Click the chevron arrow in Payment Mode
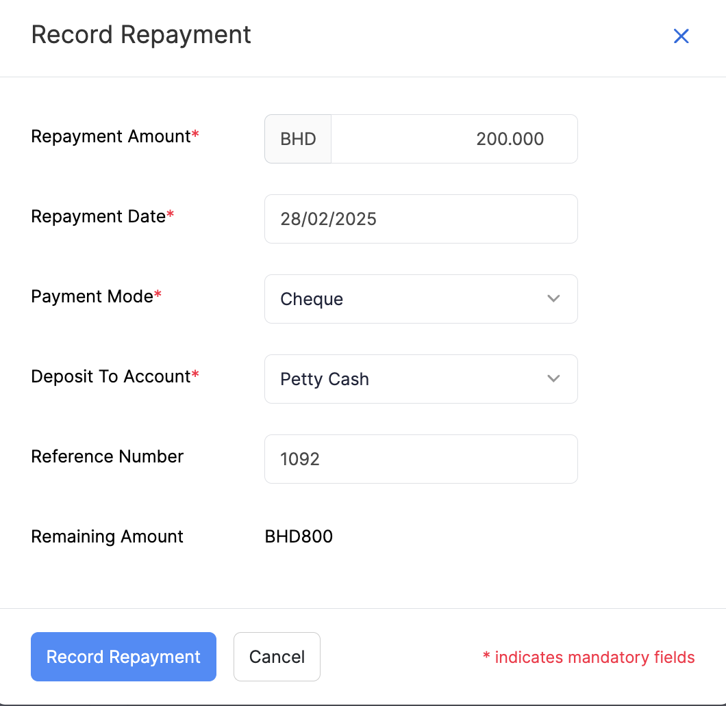The image size is (726, 706). coord(554,299)
